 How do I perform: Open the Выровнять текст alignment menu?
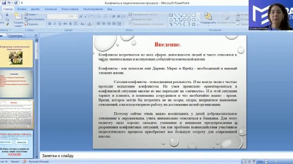click(141, 19)
